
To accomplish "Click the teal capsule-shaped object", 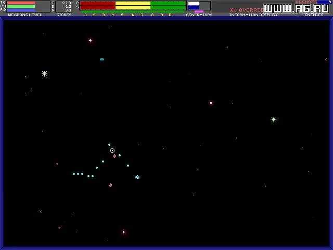I will click(x=102, y=59).
